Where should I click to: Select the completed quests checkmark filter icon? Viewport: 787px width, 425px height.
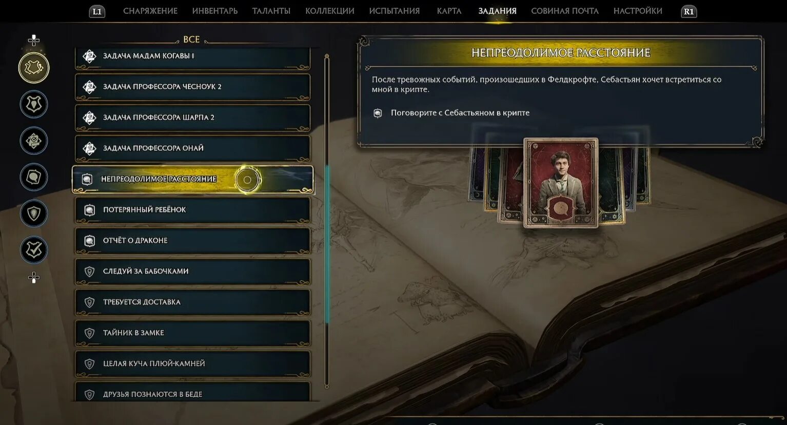pyautogui.click(x=34, y=250)
